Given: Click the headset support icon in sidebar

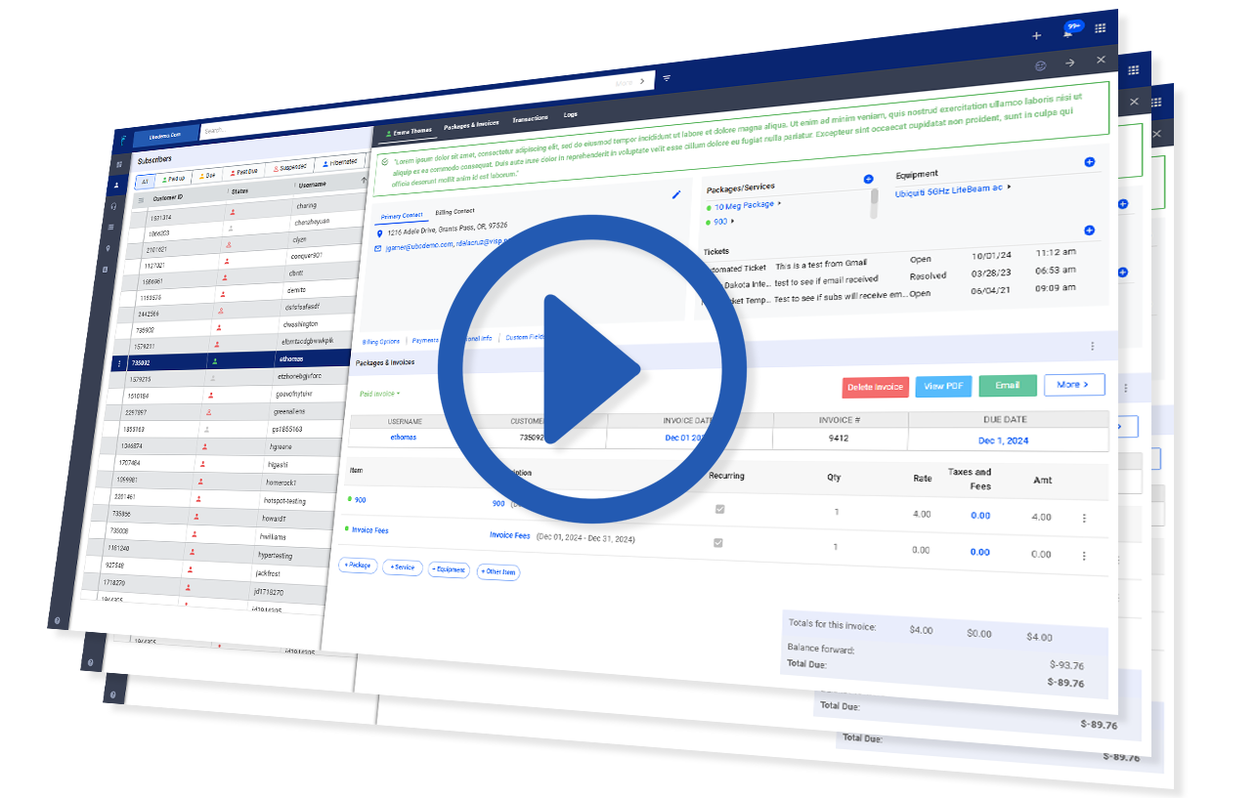Looking at the screenshot, I should coord(115,206).
